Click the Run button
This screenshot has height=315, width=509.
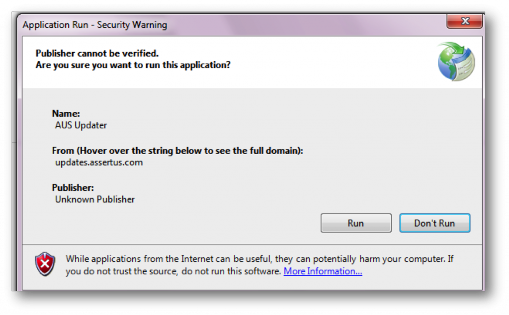[x=355, y=223]
